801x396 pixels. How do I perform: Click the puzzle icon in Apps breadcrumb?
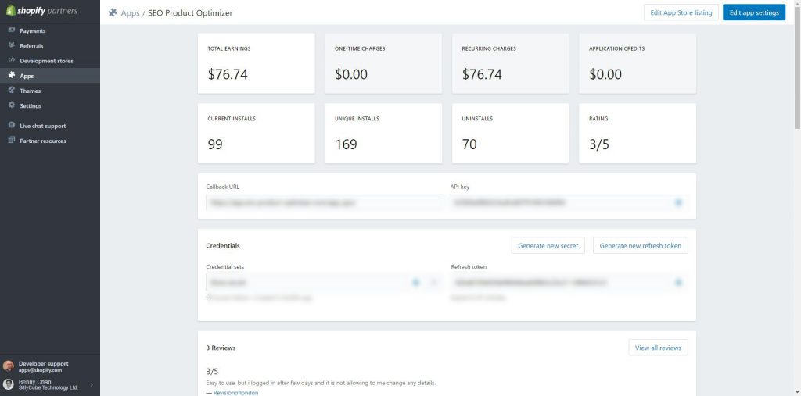coord(113,12)
